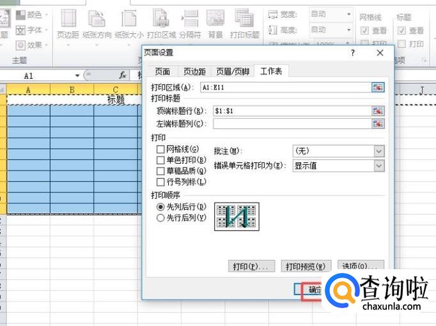Switch to the Page (页面) tab
436x326 pixels.
click(162, 72)
